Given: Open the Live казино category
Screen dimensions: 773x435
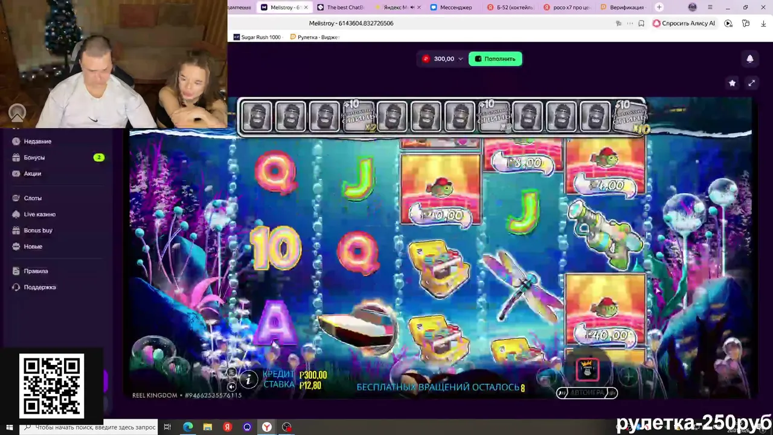Looking at the screenshot, I should point(40,214).
